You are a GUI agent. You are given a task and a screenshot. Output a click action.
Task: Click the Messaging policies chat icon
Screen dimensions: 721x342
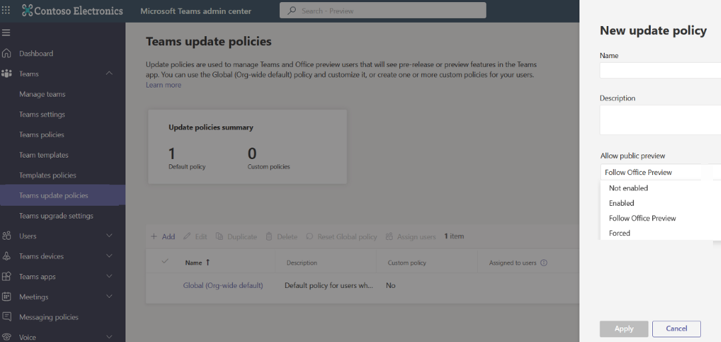click(7, 317)
